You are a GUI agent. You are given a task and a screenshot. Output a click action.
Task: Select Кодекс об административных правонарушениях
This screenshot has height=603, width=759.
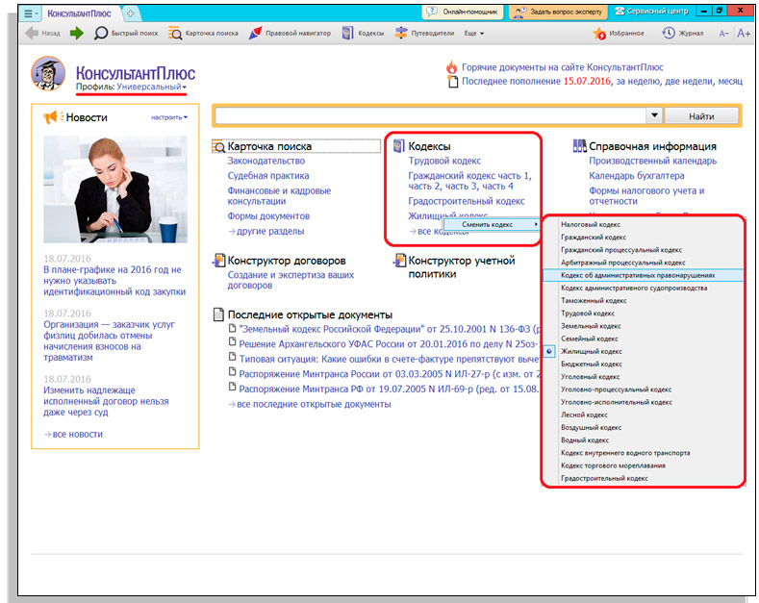637,275
